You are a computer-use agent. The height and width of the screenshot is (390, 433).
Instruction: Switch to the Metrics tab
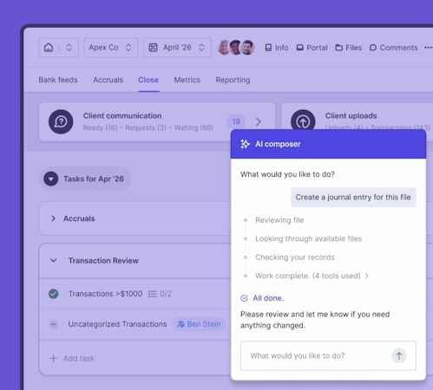point(187,80)
